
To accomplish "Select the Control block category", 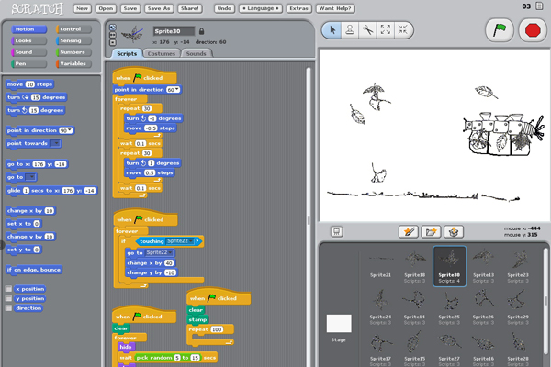I will [73, 29].
